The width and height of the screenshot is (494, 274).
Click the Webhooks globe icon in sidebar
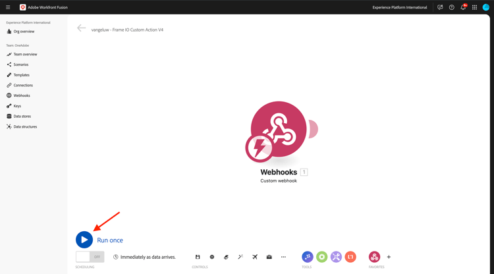tap(9, 96)
